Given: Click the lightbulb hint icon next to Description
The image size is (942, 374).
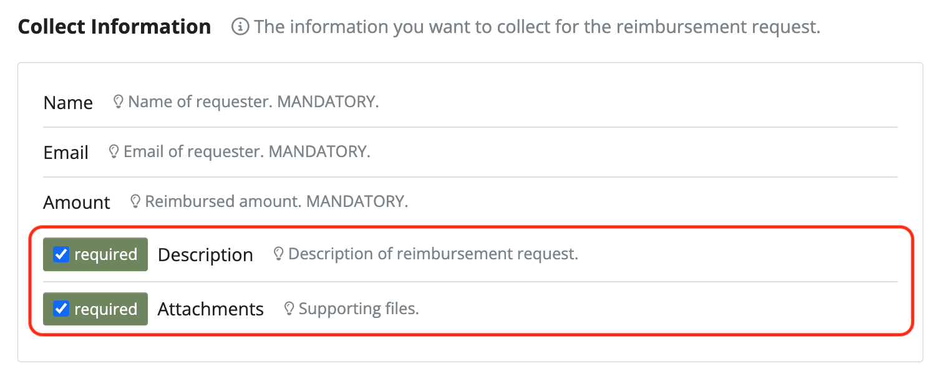Looking at the screenshot, I should pos(278,254).
